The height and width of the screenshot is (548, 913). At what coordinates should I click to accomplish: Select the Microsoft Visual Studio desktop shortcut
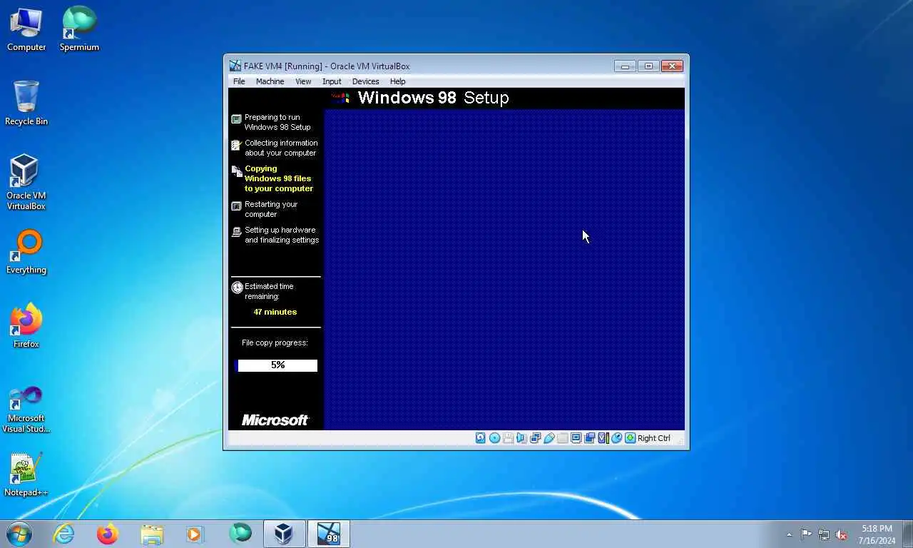26,410
